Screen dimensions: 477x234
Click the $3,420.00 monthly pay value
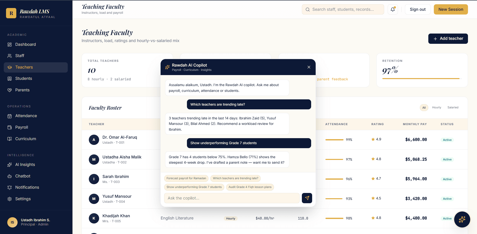416,199
